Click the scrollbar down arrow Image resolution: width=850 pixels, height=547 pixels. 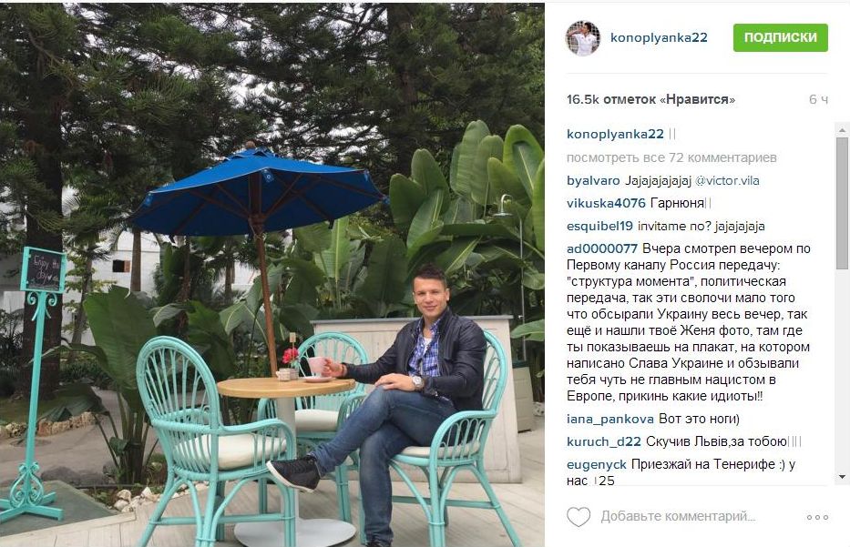click(x=842, y=477)
